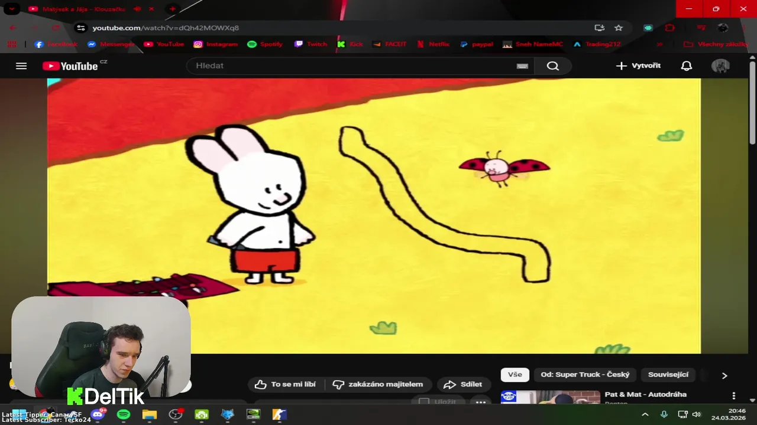The image size is (757, 425).
Task: Show more filter chips with right arrow
Action: tap(724, 375)
